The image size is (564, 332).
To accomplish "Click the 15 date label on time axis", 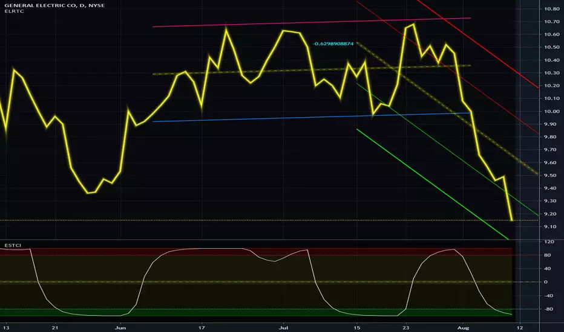I will [x=356, y=328].
